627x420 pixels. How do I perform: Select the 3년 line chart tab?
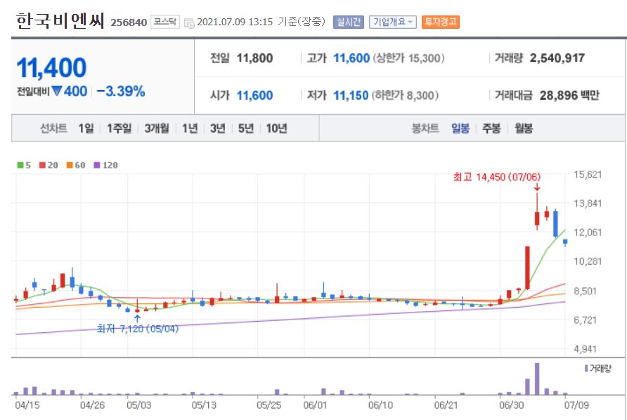coord(218,129)
